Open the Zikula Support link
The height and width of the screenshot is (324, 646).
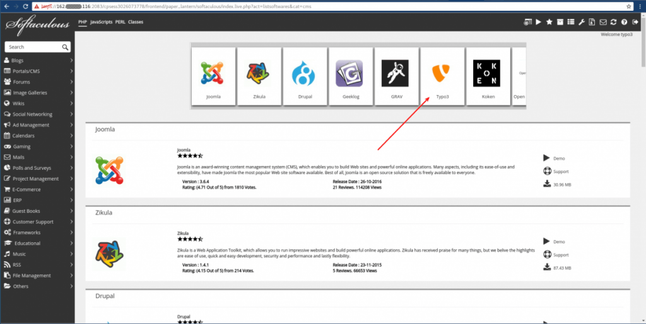tap(561, 255)
